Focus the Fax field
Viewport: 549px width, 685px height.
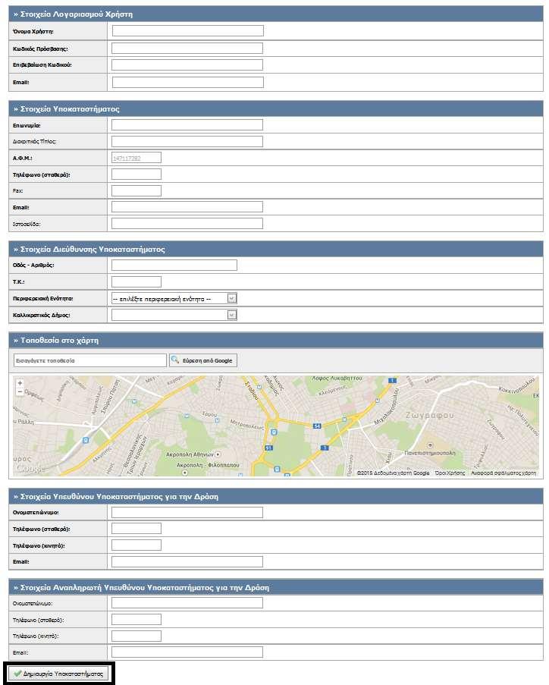click(136, 190)
